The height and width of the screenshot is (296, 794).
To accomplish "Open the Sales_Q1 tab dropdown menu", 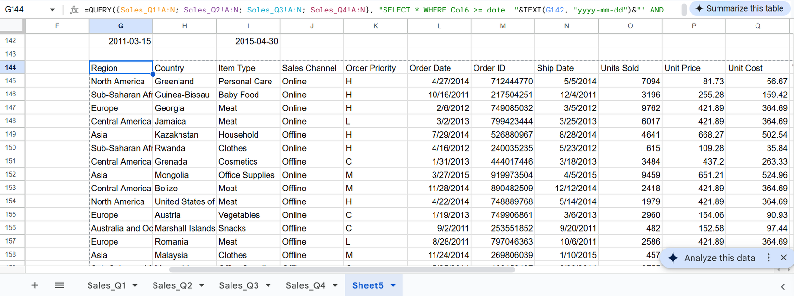I will click(135, 286).
